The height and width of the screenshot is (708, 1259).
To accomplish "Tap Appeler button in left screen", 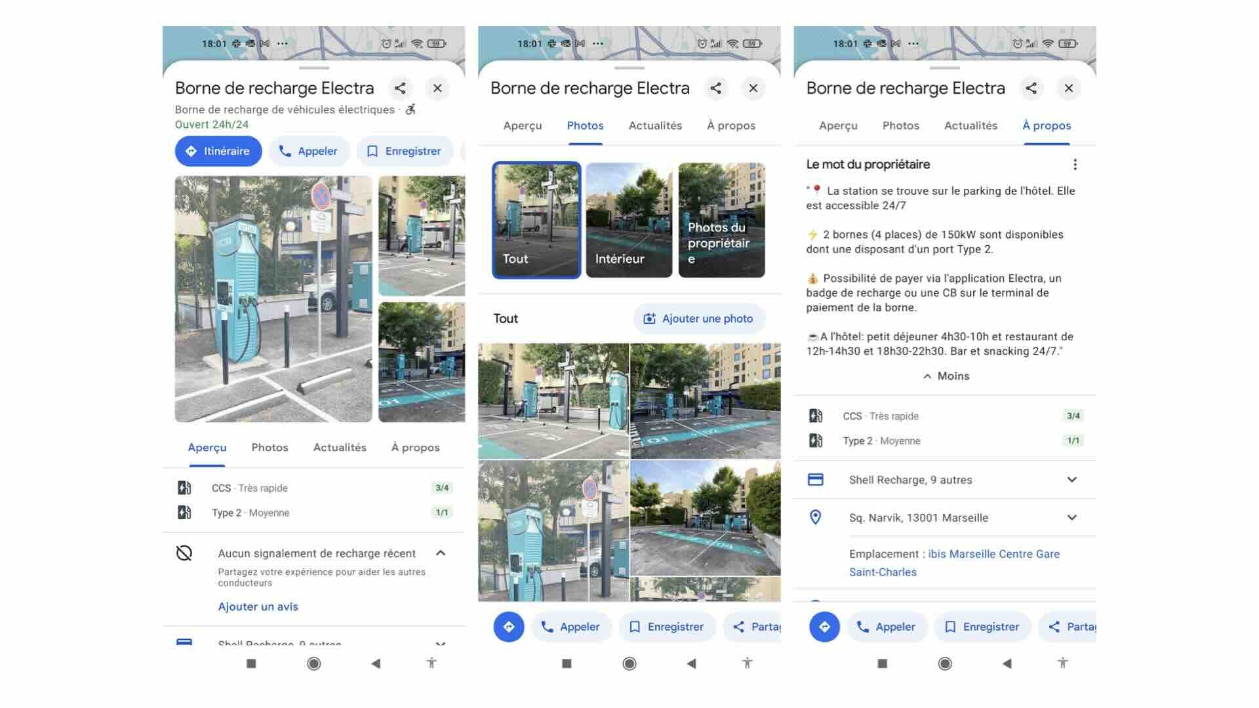I will pos(309,151).
